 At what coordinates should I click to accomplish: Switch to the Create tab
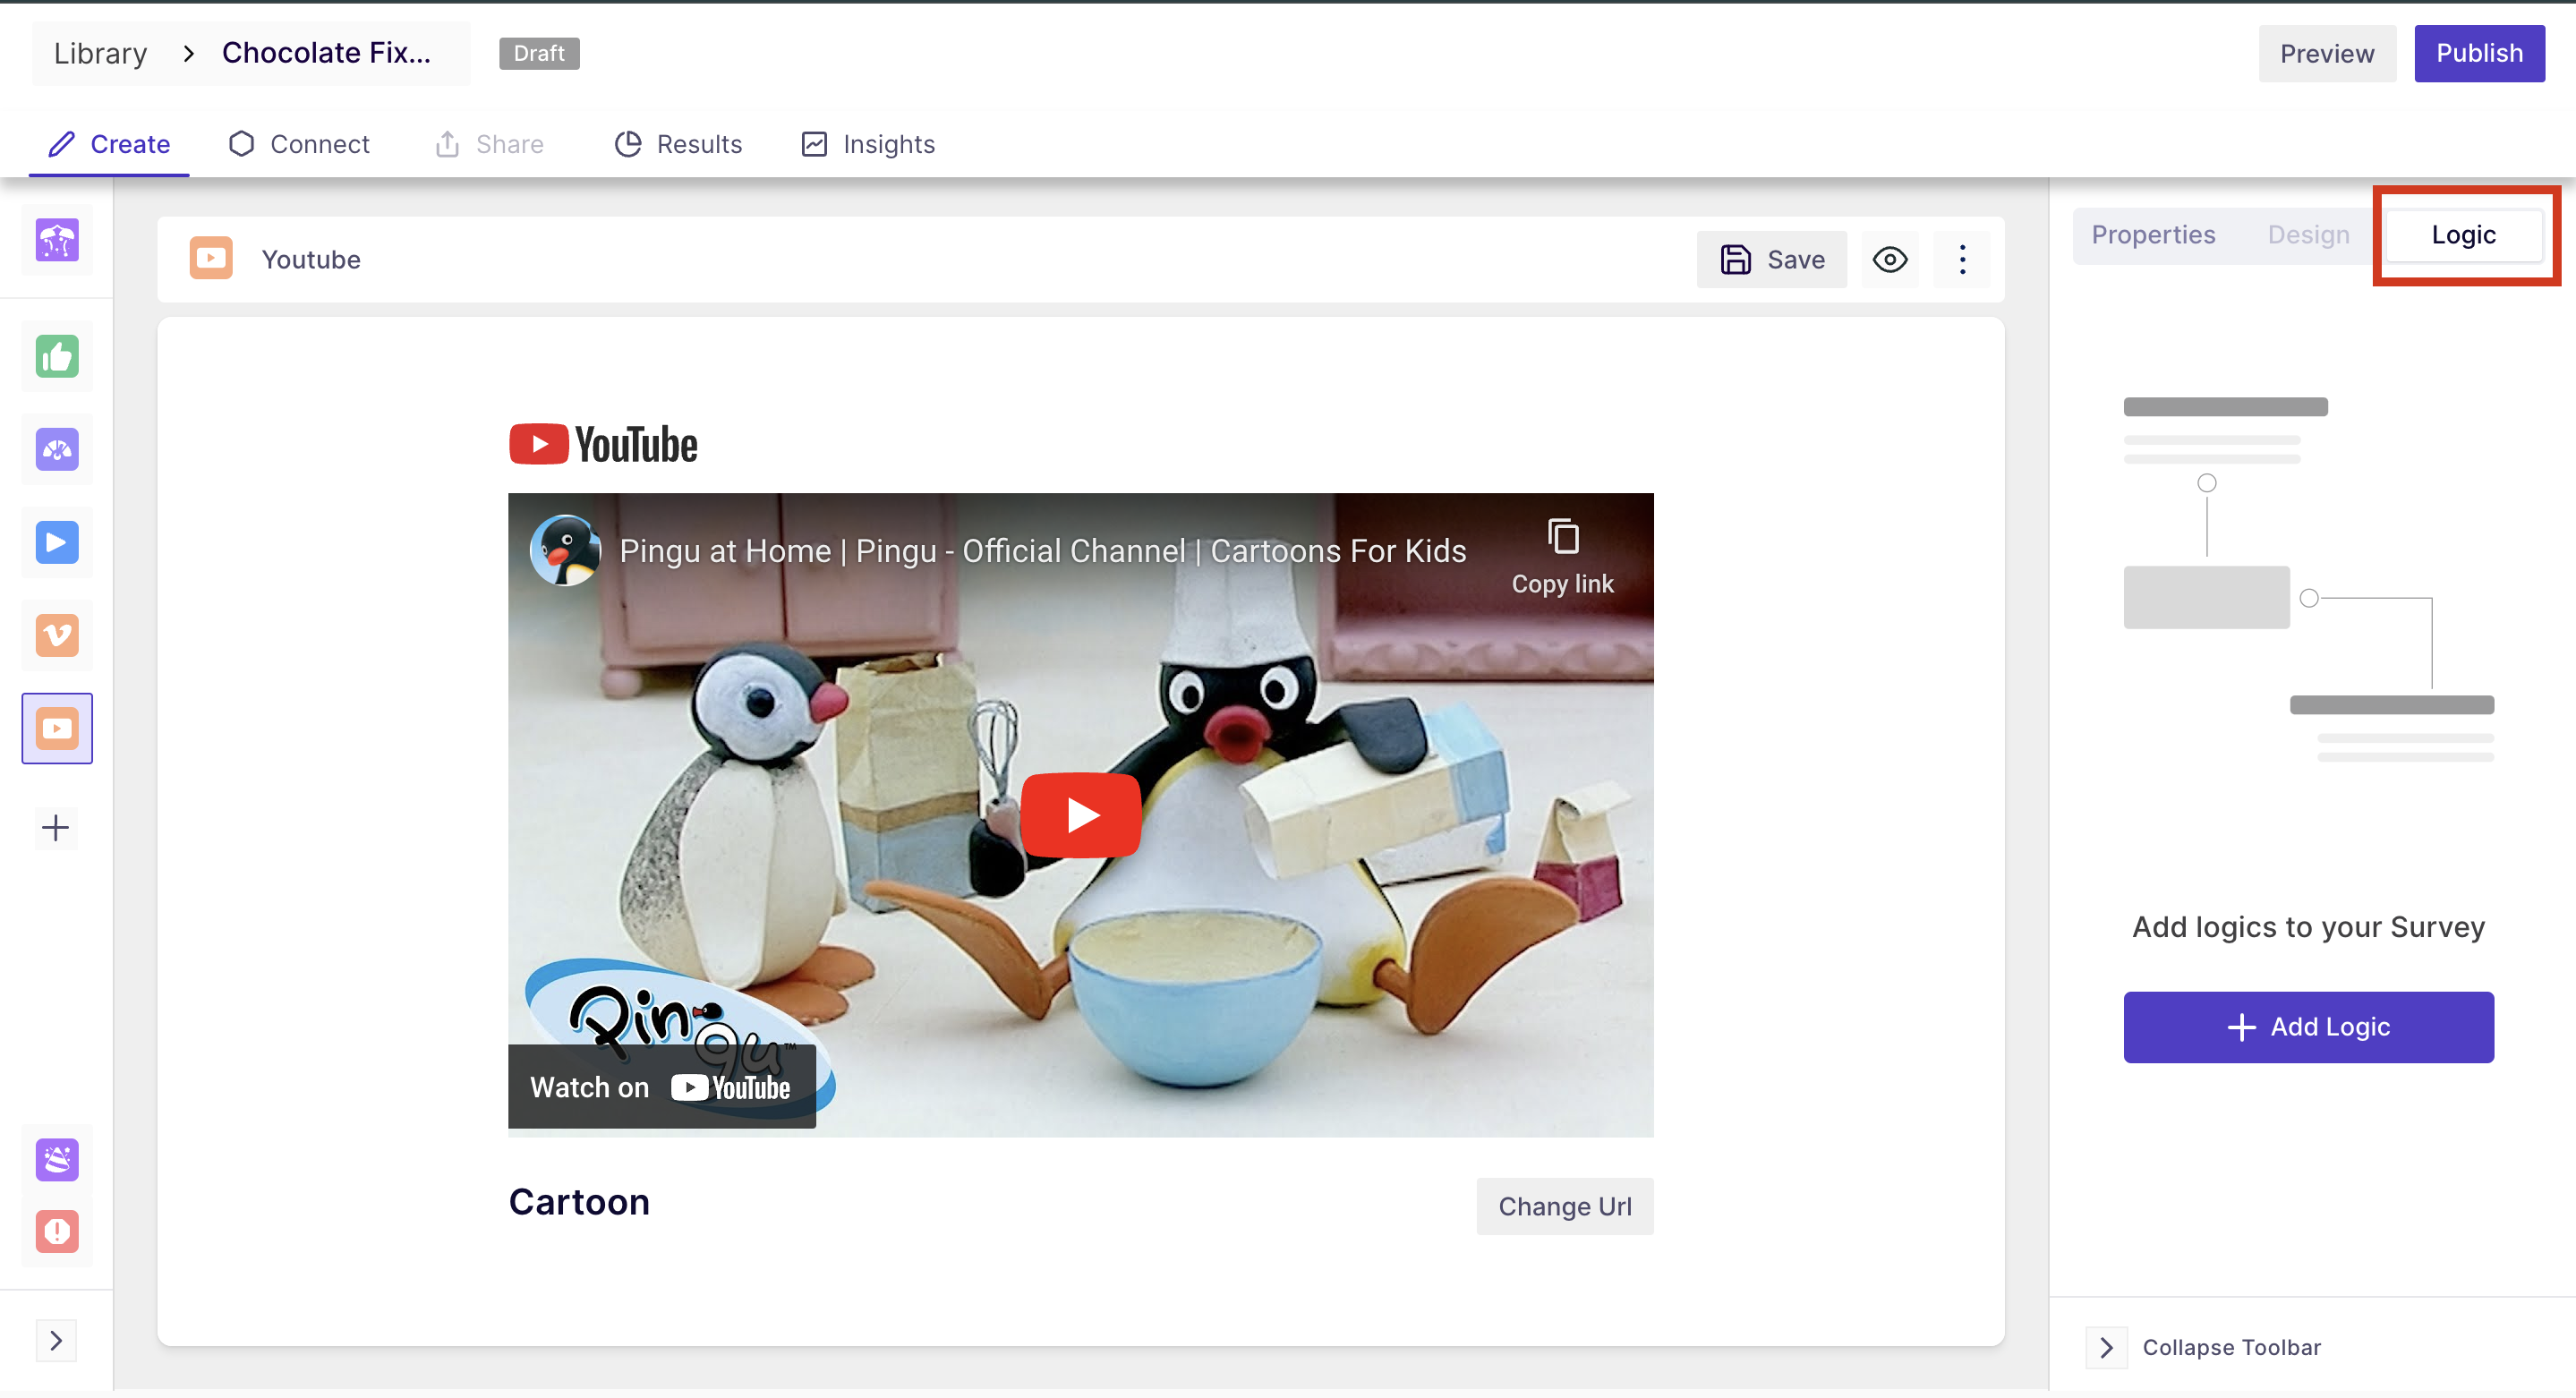point(109,144)
